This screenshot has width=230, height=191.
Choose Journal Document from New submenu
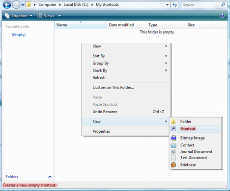point(196,152)
